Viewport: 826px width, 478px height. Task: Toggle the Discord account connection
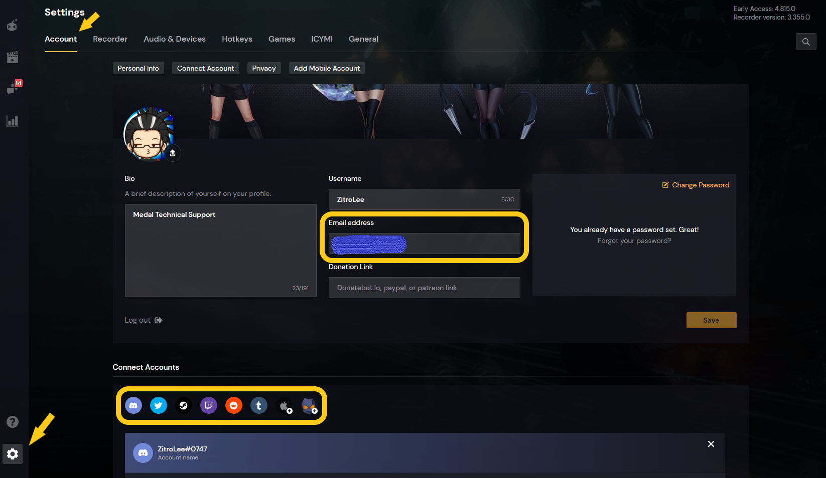point(133,405)
